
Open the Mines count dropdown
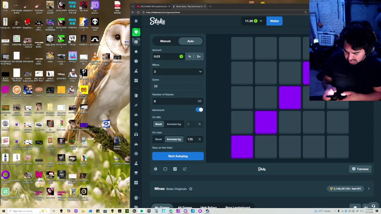(178, 72)
